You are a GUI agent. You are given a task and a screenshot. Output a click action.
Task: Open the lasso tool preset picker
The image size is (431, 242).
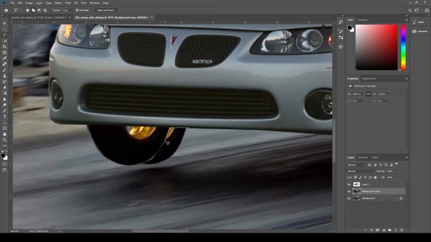coord(17,10)
